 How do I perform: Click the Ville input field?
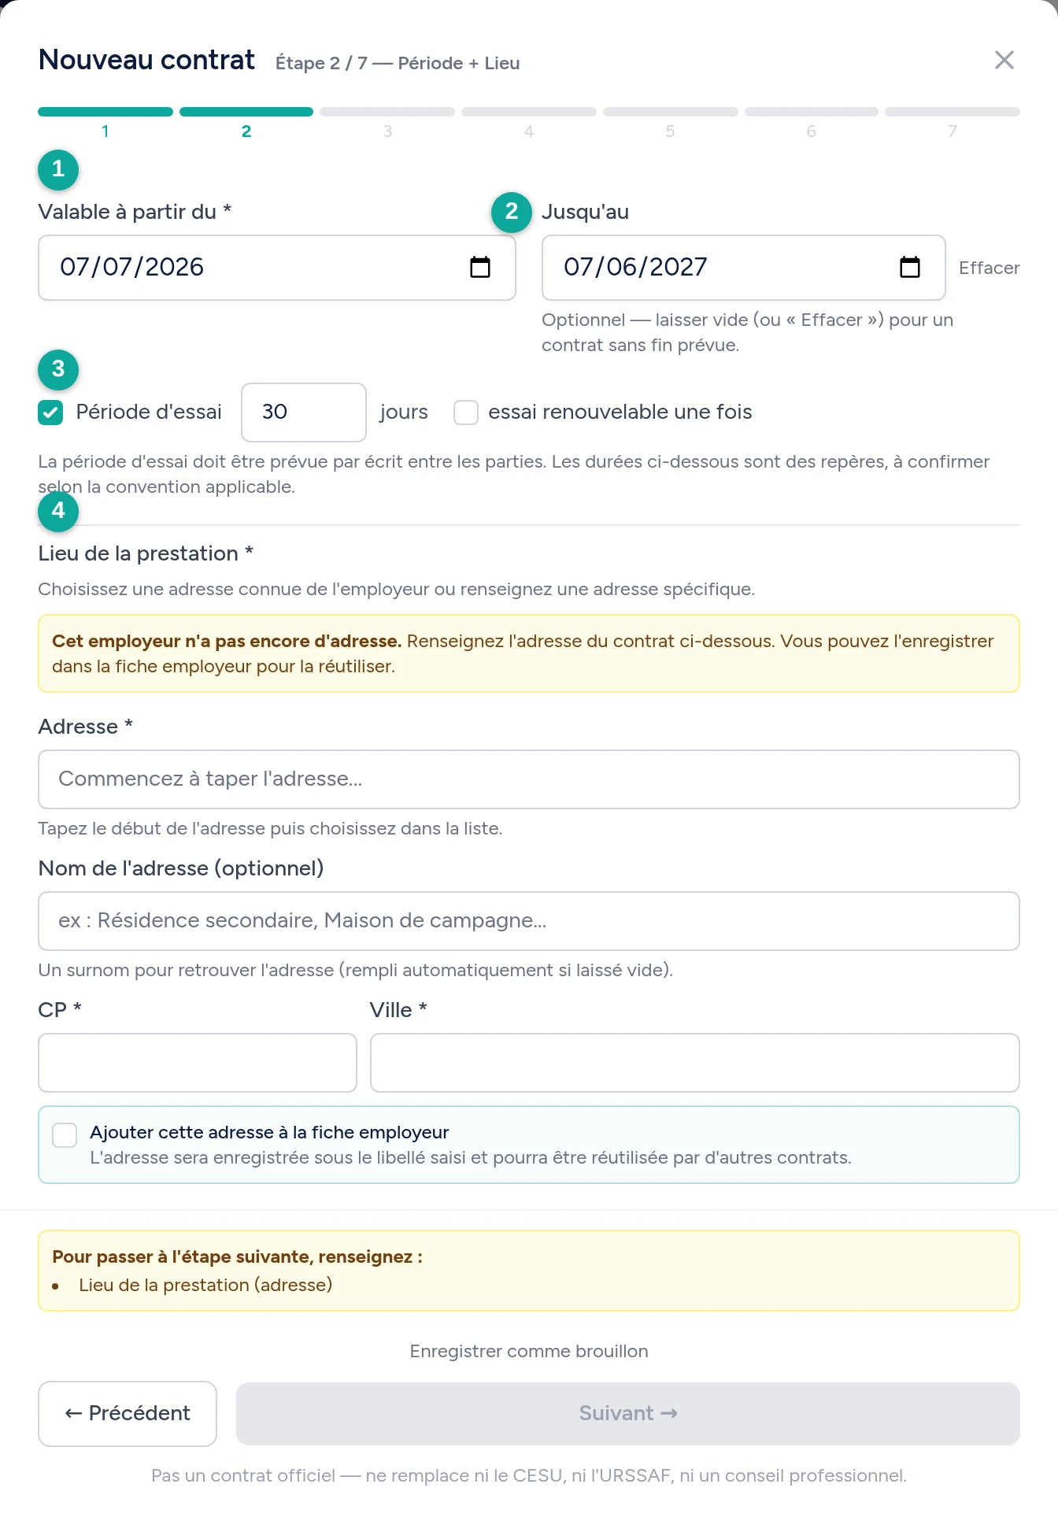coord(695,1063)
